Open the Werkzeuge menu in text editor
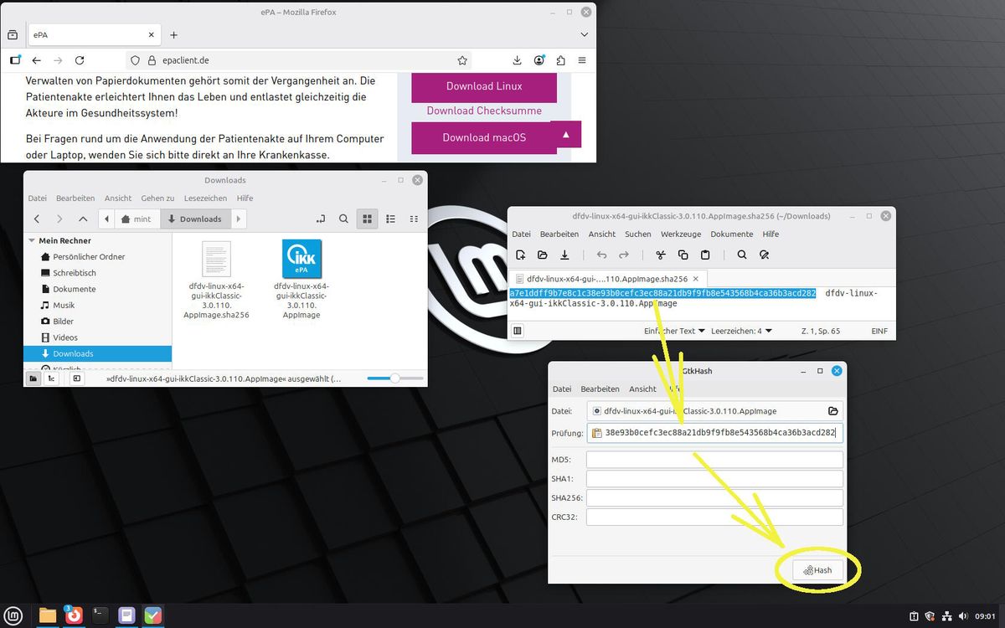The image size is (1005, 628). click(680, 234)
